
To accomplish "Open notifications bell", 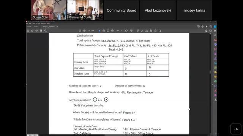I will pos(207,26).
